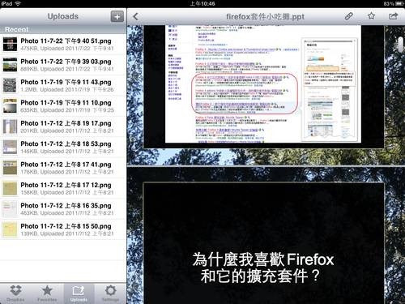Viewport: 405px width, 304px height.
Task: Tap the firefox套件小吃攤.ppt title
Action: tap(265, 17)
